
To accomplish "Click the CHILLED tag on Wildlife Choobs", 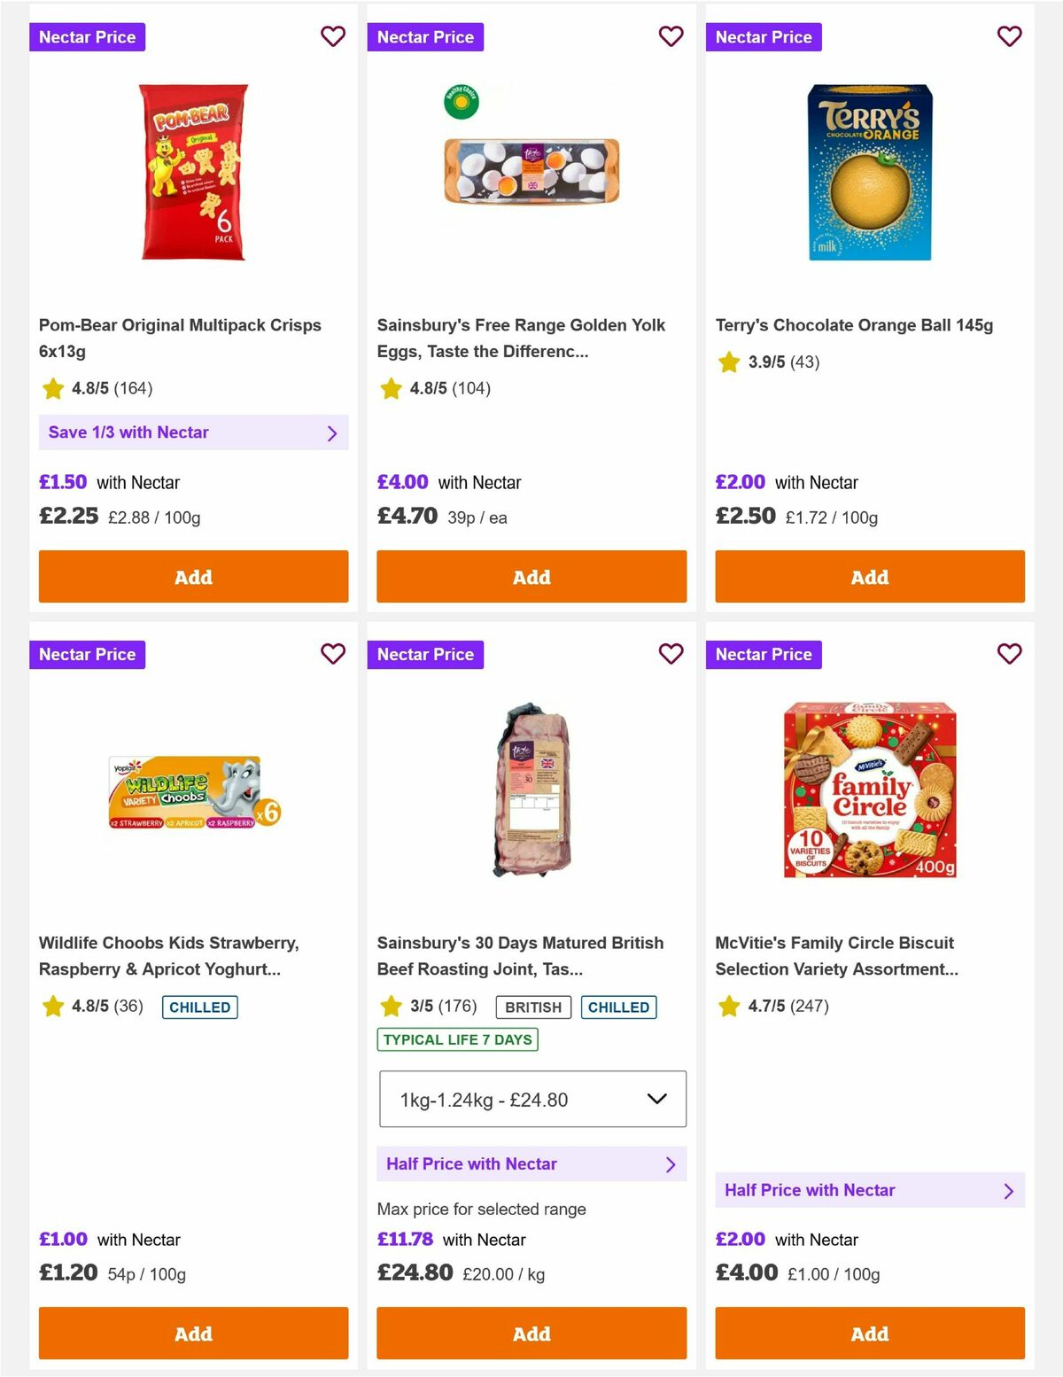I will point(199,1007).
